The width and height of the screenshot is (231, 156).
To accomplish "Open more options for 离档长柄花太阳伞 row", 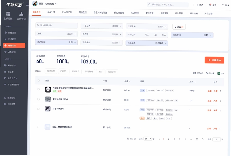I will [220, 101].
